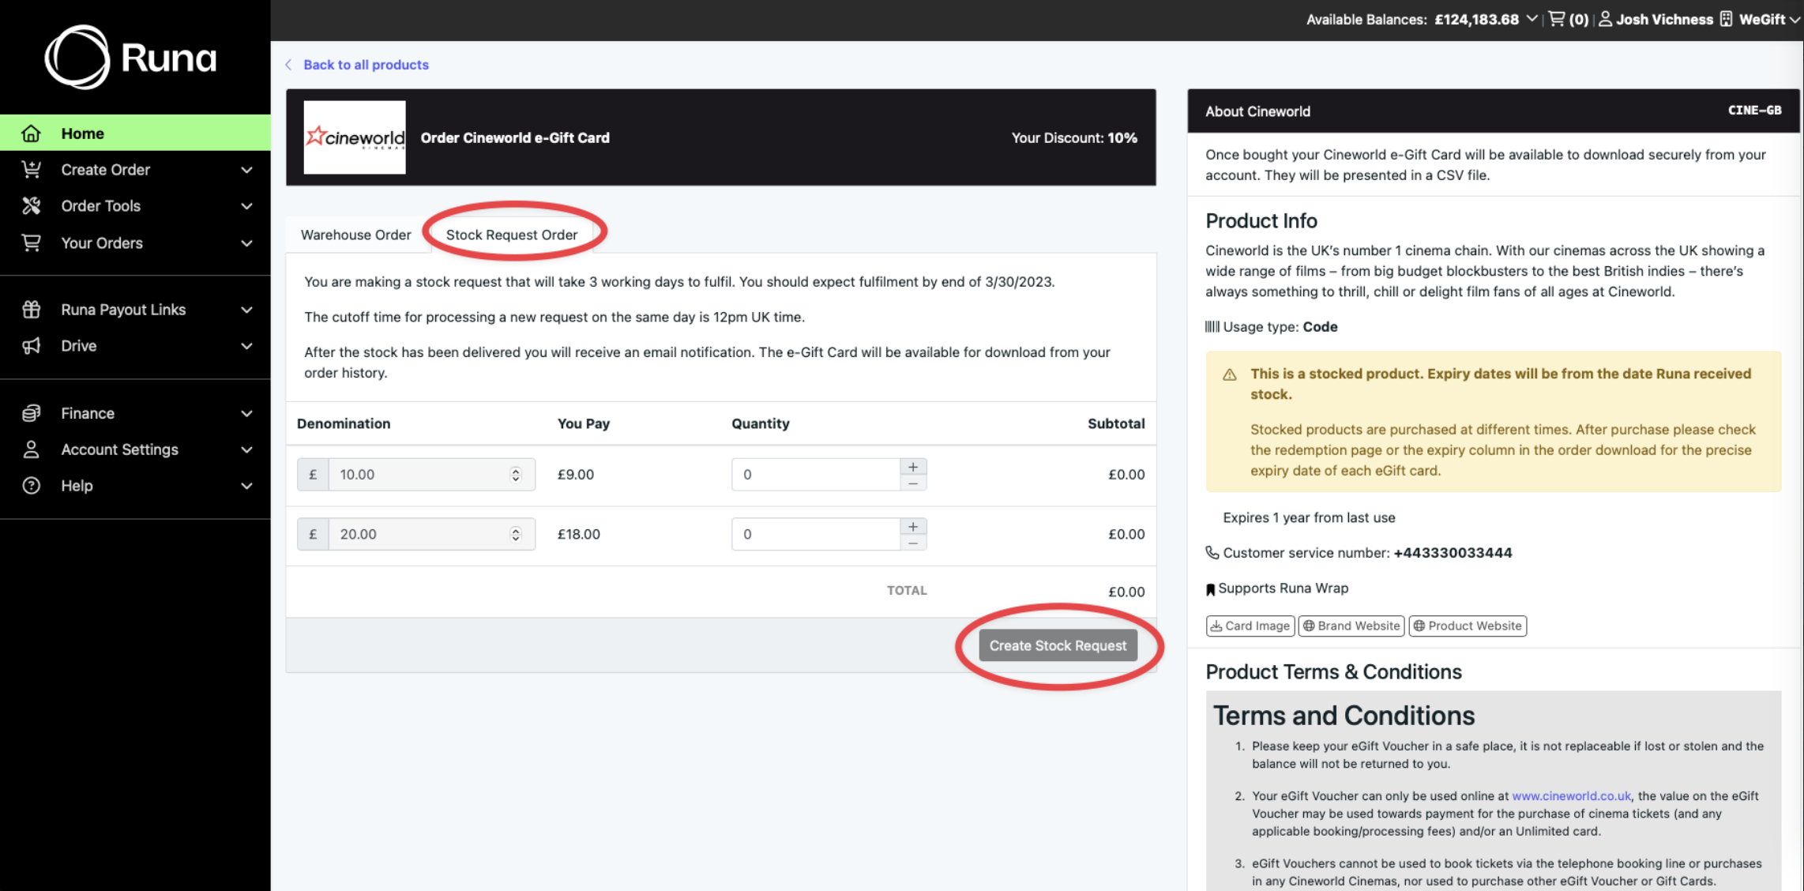Click the Josh Vichness user name
This screenshot has width=1804, height=891.
1664,19
